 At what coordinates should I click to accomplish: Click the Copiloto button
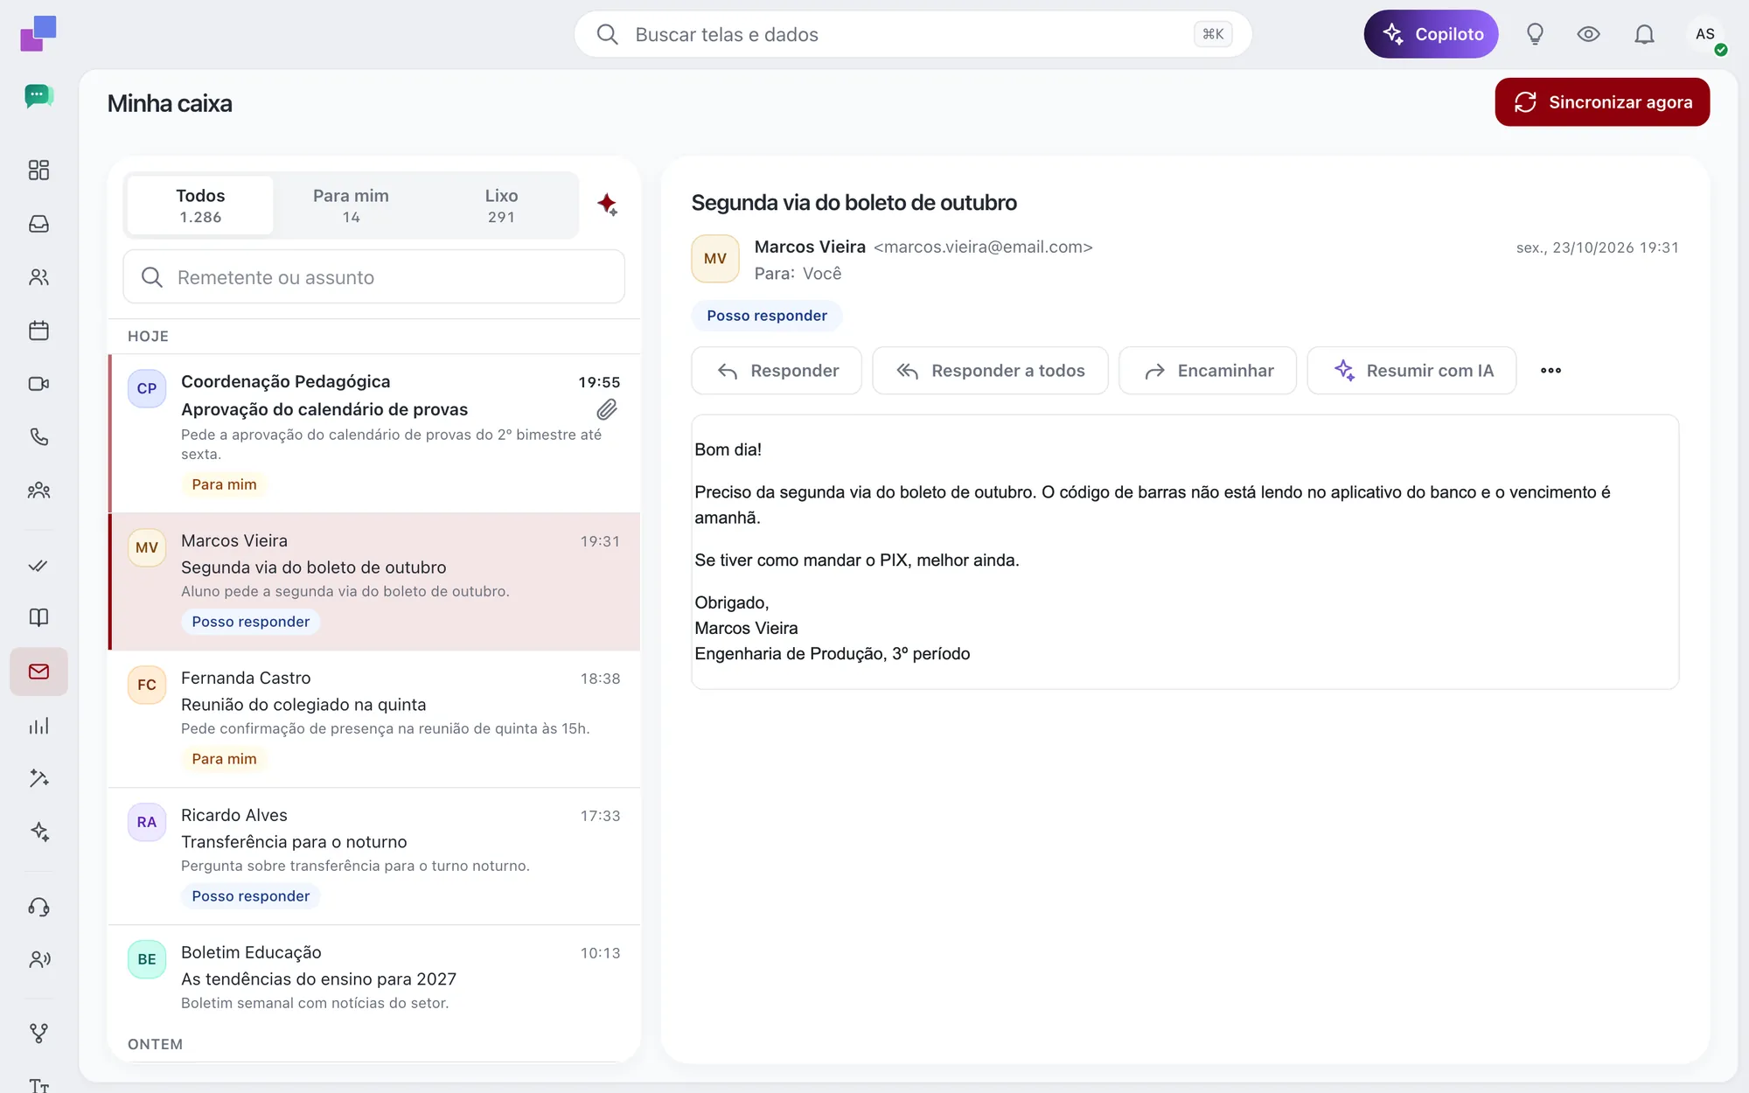pyautogui.click(x=1431, y=34)
